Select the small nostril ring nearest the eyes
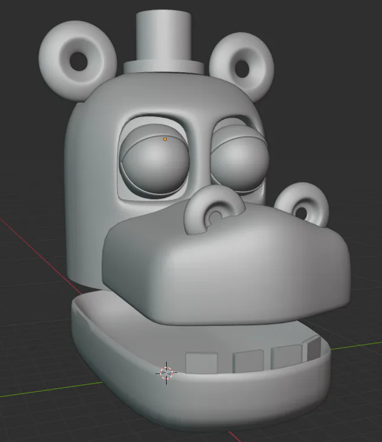The height and width of the screenshot is (442, 382). (213, 210)
